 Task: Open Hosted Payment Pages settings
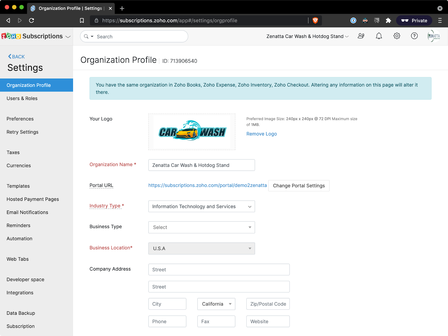[x=33, y=199]
